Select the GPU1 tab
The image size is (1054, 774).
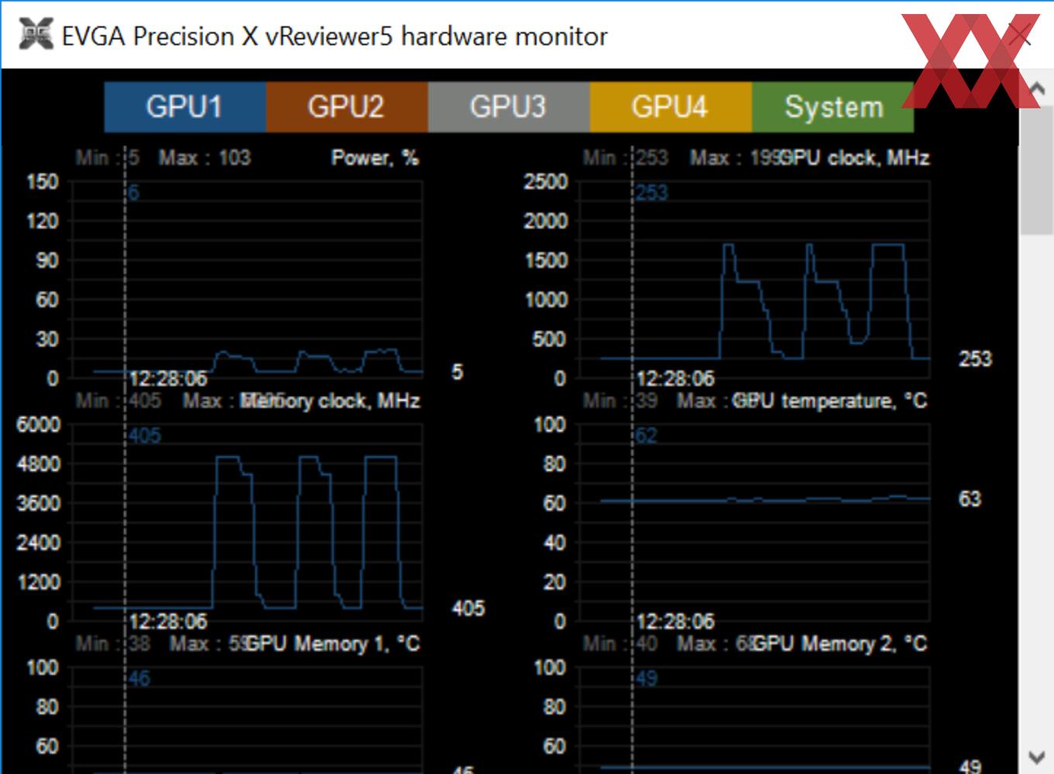[x=185, y=107]
